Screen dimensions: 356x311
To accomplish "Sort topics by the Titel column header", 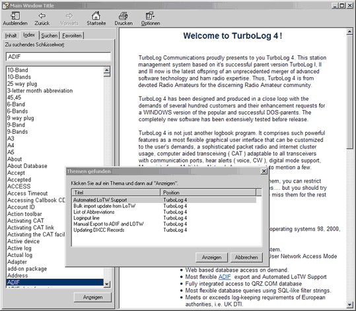I will (116, 192).
